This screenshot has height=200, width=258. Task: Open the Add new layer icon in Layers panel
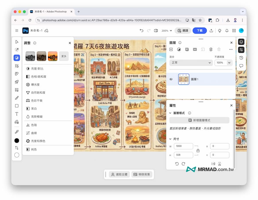point(171,49)
